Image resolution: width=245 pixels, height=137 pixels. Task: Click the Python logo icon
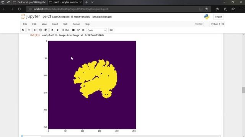tap(207, 17)
